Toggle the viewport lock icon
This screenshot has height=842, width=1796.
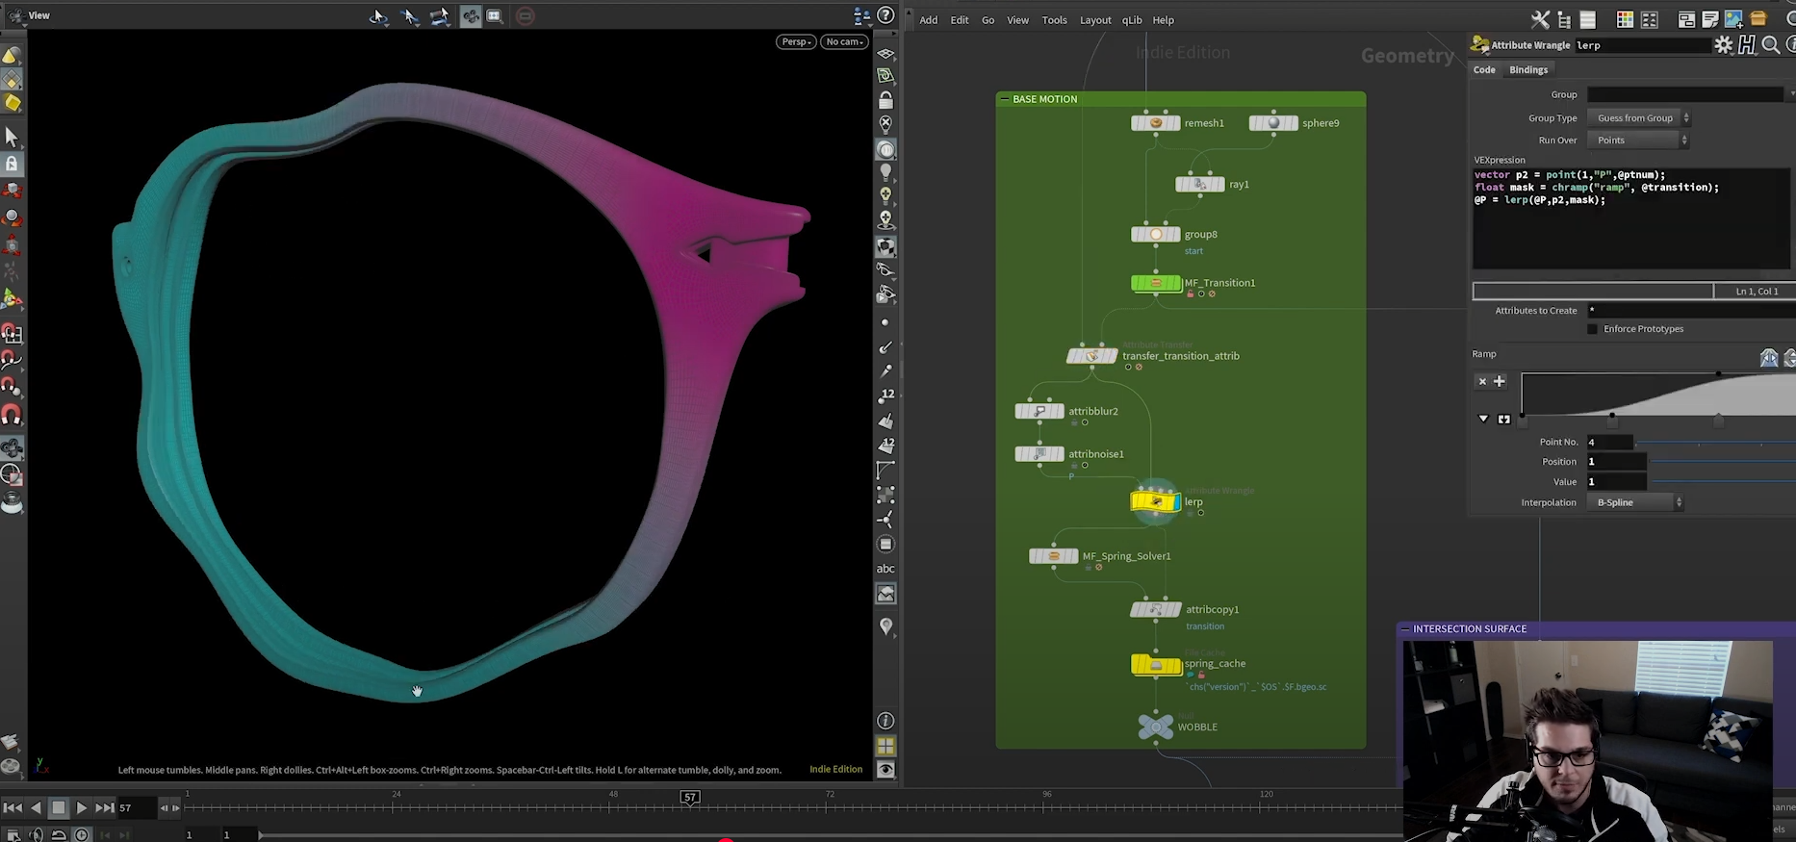pyautogui.click(x=885, y=100)
